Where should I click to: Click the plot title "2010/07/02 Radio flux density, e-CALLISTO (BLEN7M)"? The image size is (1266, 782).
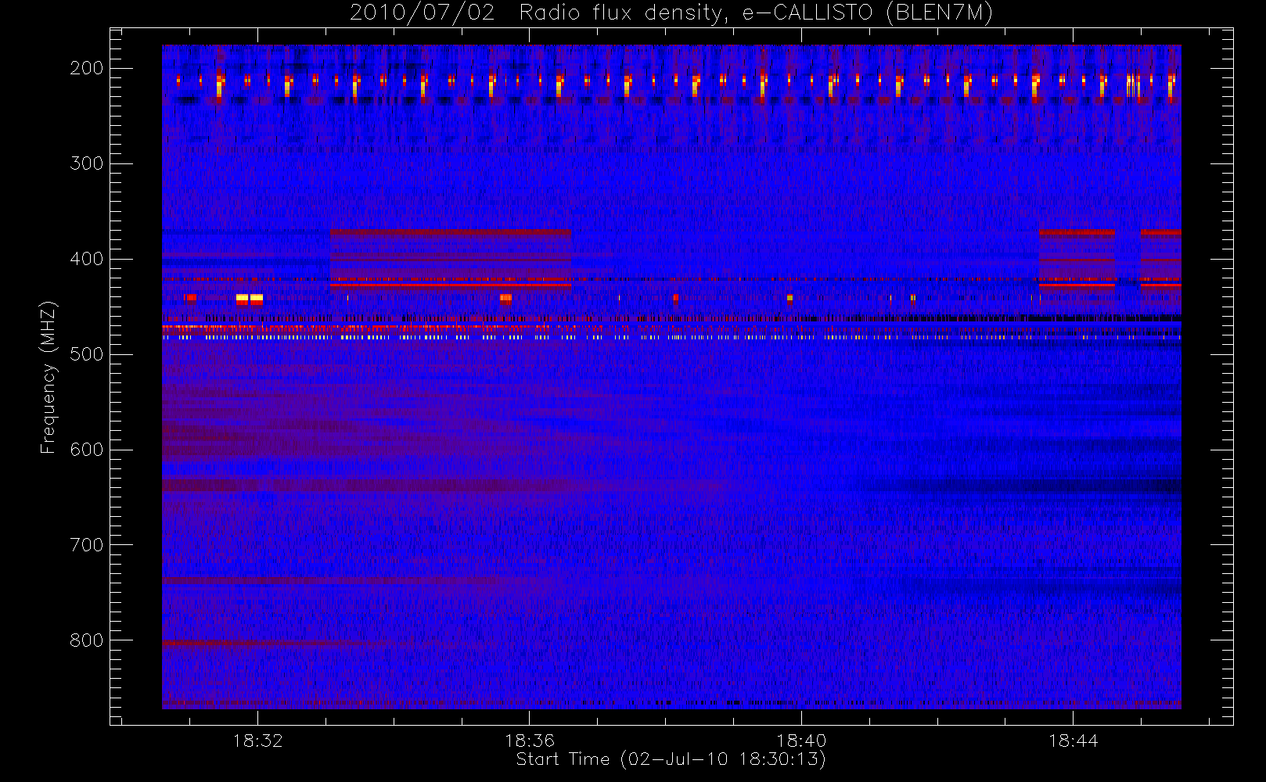click(671, 13)
